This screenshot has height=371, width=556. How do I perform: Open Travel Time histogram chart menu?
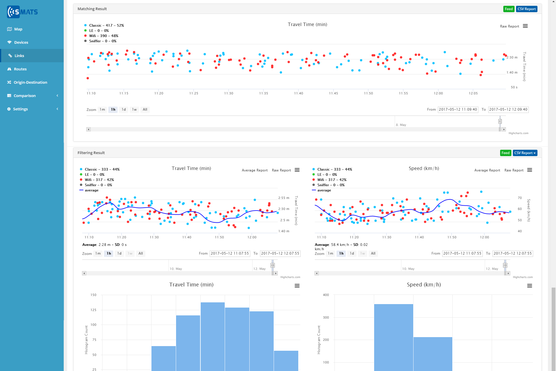[x=297, y=286]
